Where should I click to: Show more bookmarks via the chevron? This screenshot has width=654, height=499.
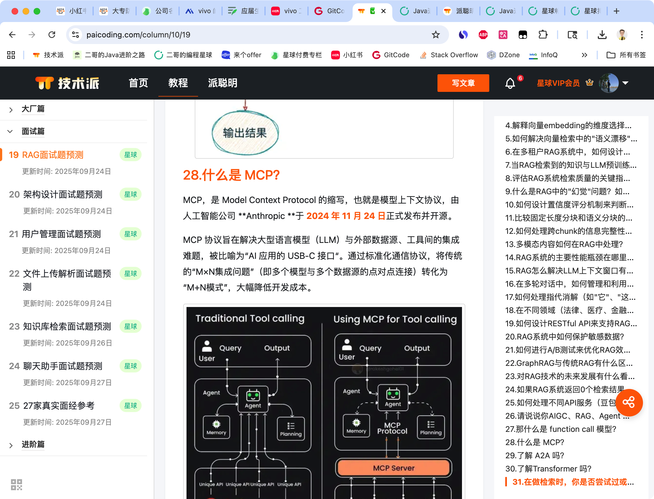584,55
